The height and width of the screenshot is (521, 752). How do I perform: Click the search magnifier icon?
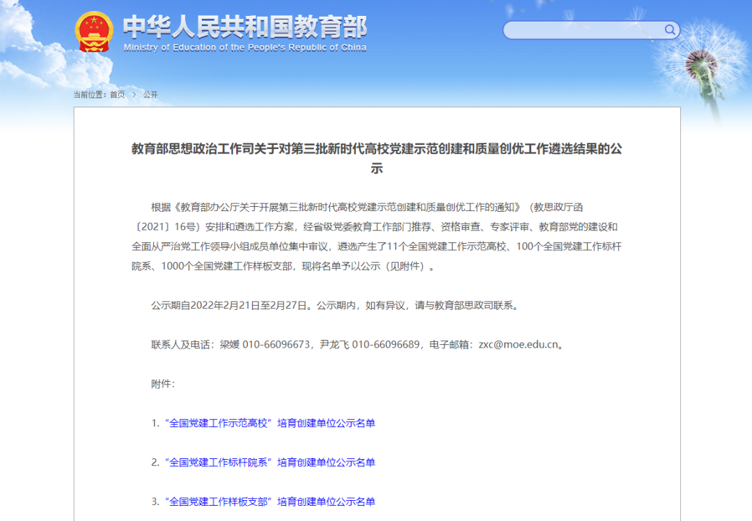(670, 30)
